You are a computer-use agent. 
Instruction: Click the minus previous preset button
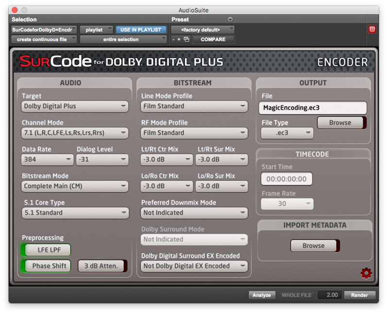coord(173,39)
